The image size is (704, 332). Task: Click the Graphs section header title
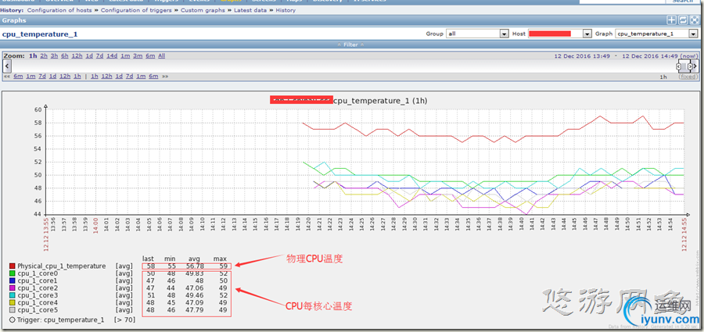click(x=14, y=20)
